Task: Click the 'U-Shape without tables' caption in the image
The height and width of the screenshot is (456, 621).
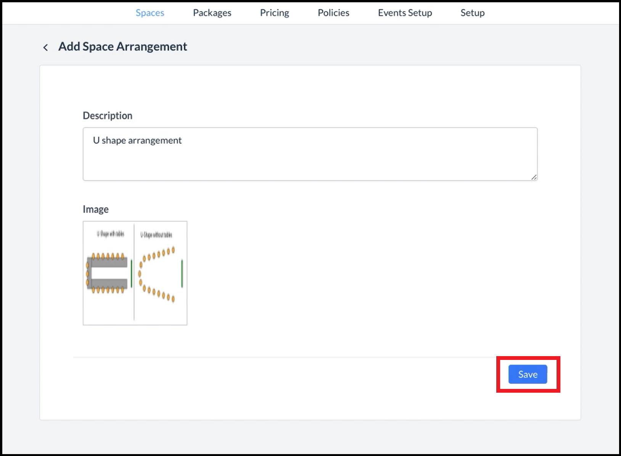Action: [x=156, y=235]
